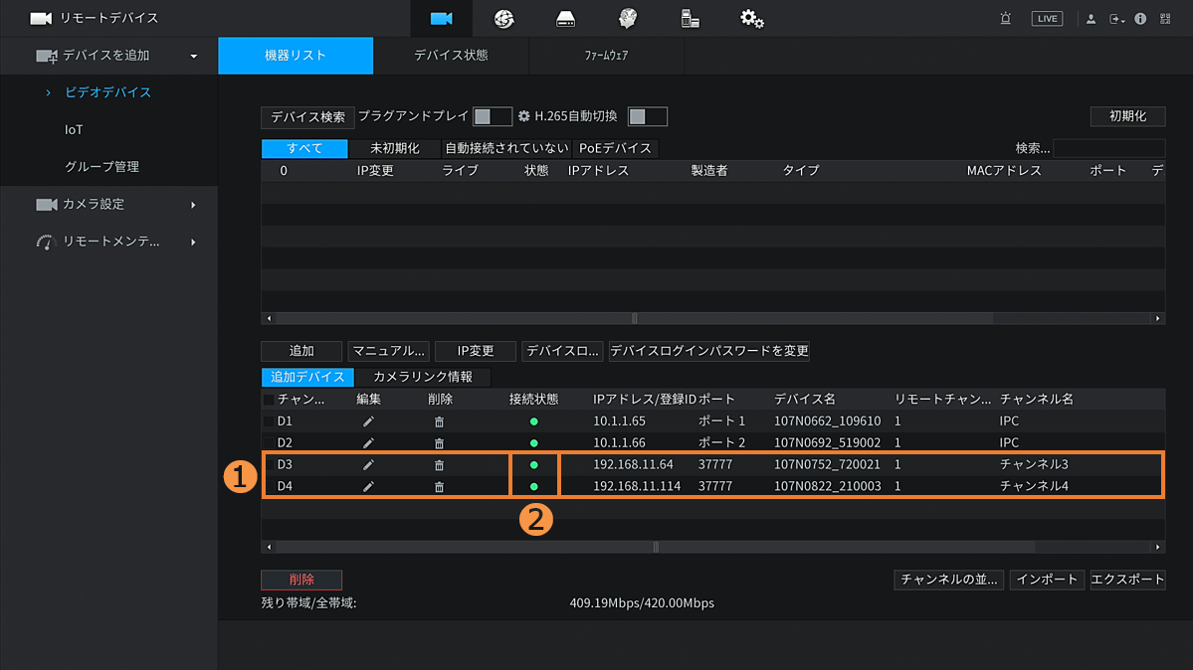Click the 検索 search input field
The height and width of the screenshot is (670, 1193).
coord(1107,148)
